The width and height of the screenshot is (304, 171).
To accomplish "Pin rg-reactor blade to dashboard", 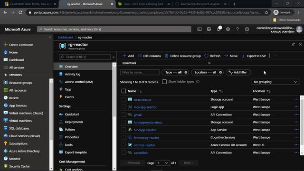I will (x=293, y=44).
